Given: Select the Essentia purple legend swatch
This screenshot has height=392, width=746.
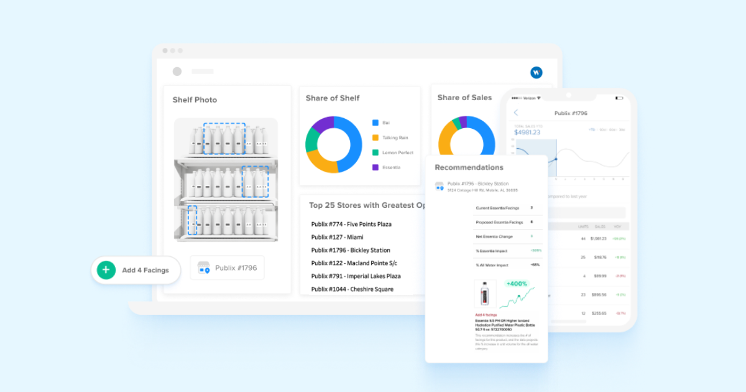Looking at the screenshot, I should 375,167.
